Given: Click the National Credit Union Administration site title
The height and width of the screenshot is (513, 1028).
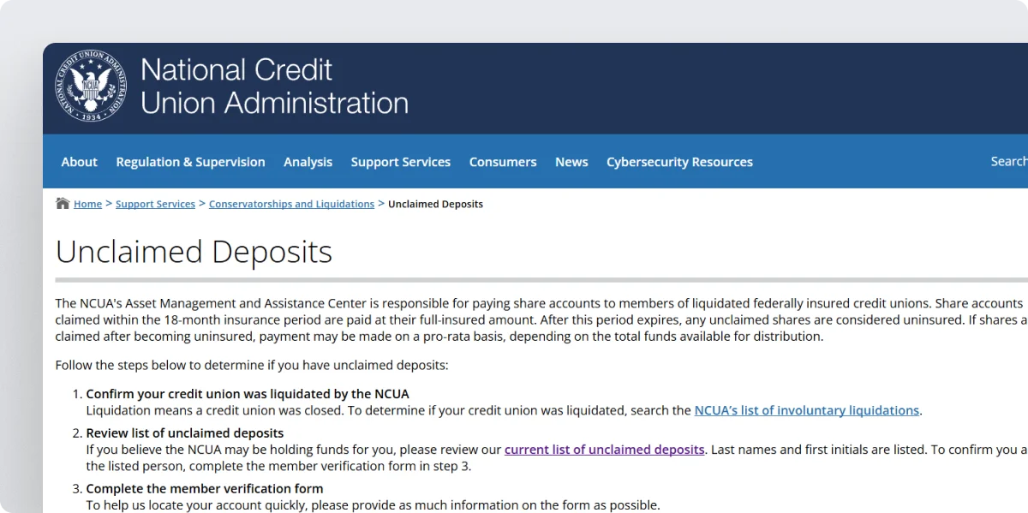Looking at the screenshot, I should [x=274, y=86].
